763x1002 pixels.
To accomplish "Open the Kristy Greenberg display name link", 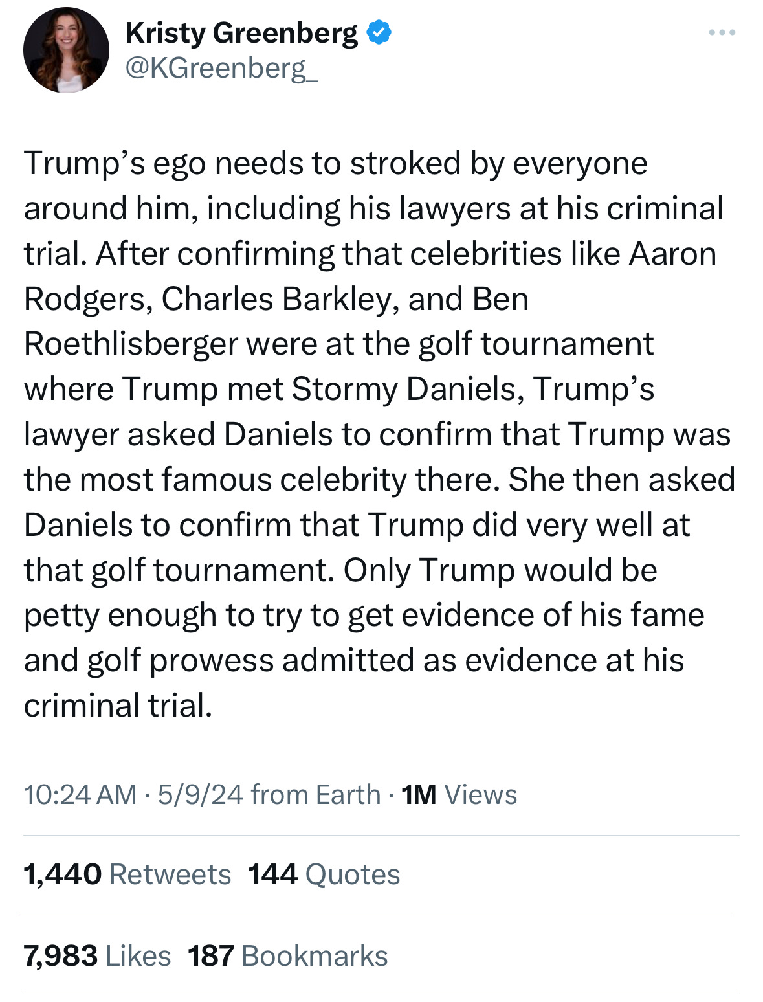I will pyautogui.click(x=241, y=33).
